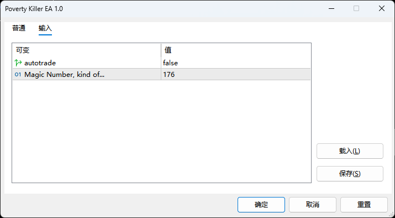The height and width of the screenshot is (218, 395).
Task: Click the 值 column header
Action: [x=236, y=50]
